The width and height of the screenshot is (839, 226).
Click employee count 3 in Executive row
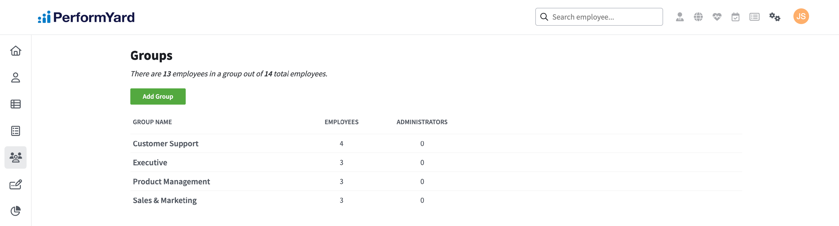[x=341, y=163]
